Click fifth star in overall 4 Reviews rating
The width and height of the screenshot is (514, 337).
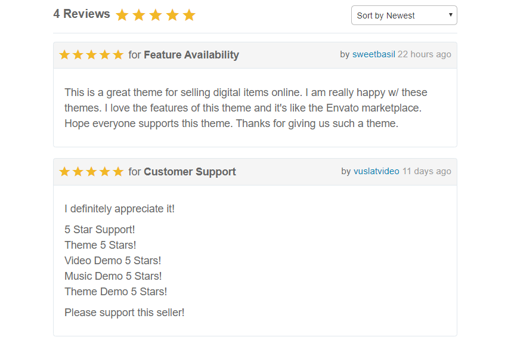[x=189, y=15]
